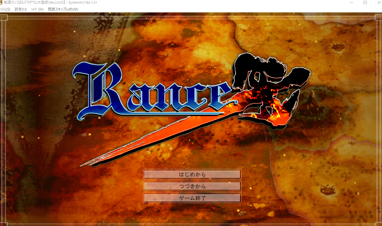Quit via the ゲーム終了 button

(x=192, y=198)
